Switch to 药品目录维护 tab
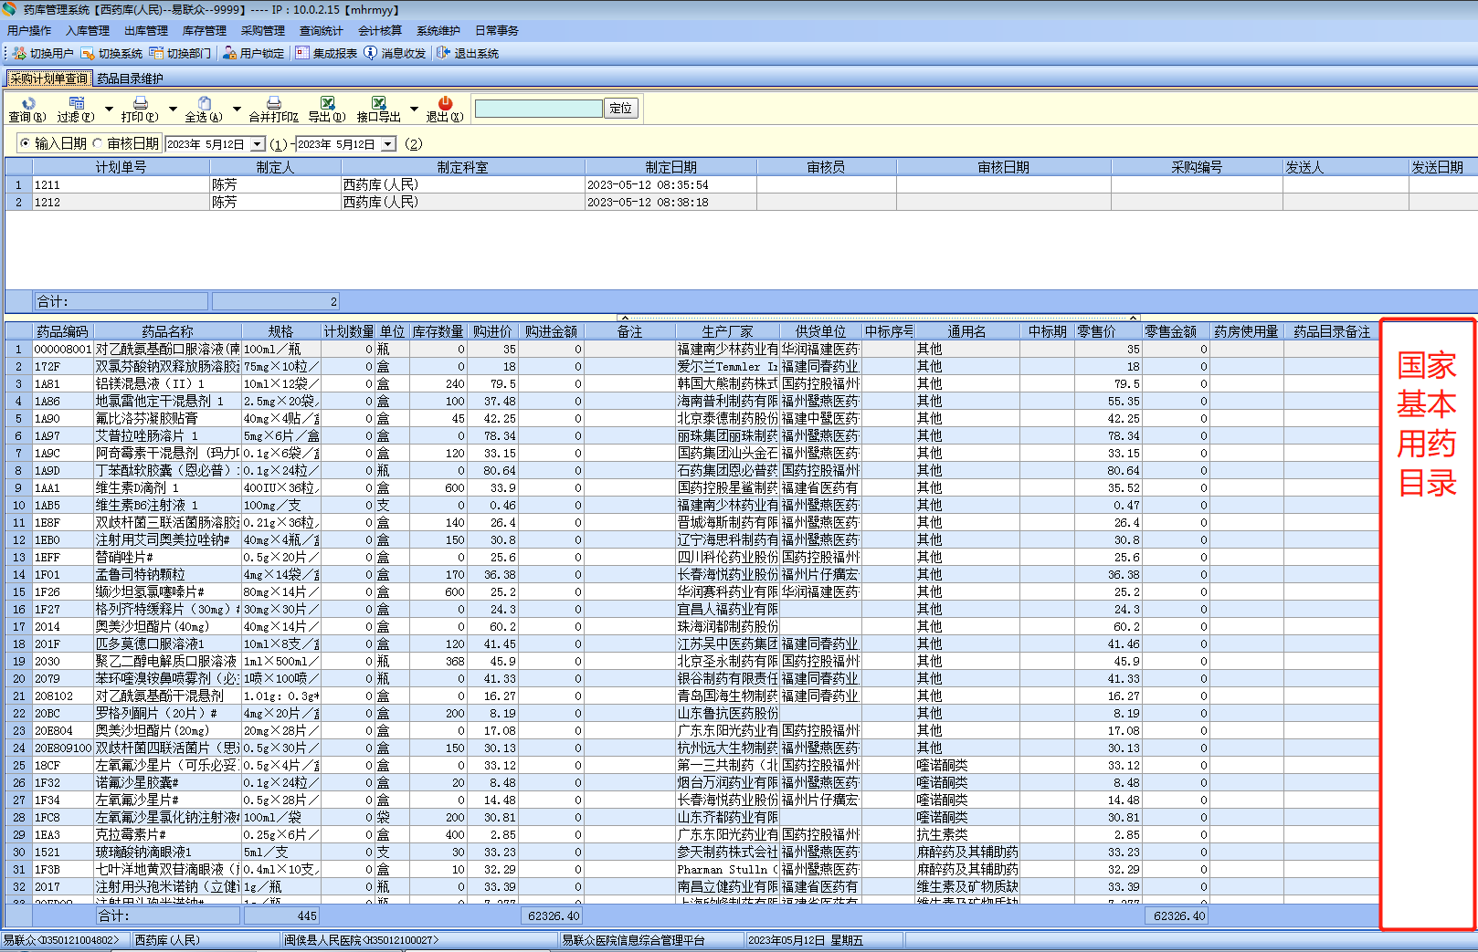 130,78
